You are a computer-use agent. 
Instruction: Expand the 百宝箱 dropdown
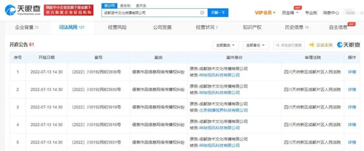click(x=290, y=13)
